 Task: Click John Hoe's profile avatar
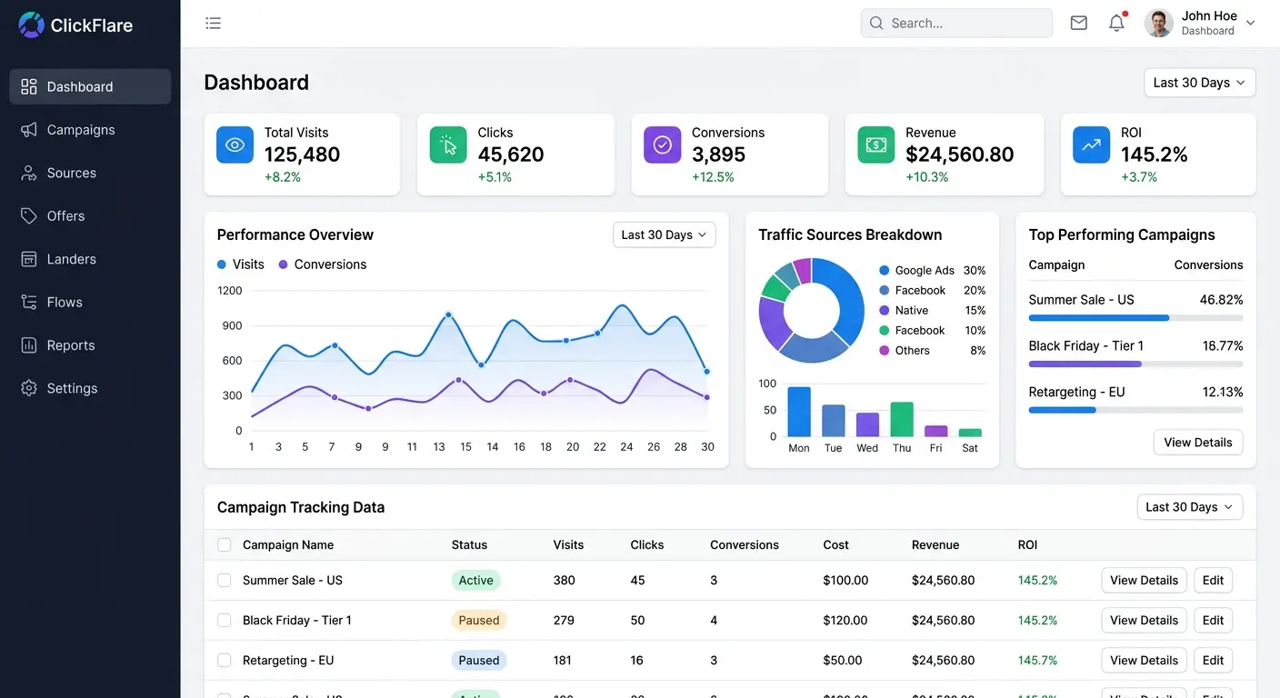point(1158,23)
